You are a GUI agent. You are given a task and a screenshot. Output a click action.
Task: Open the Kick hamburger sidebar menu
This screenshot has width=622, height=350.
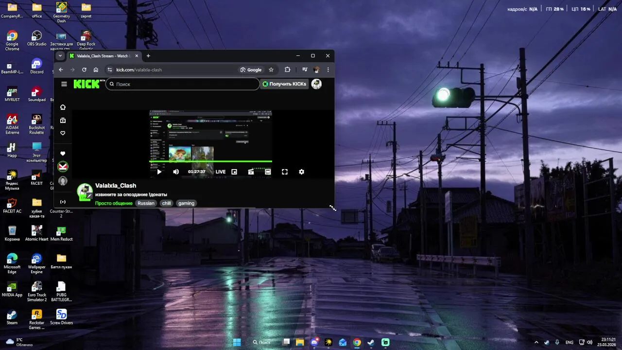tap(64, 84)
